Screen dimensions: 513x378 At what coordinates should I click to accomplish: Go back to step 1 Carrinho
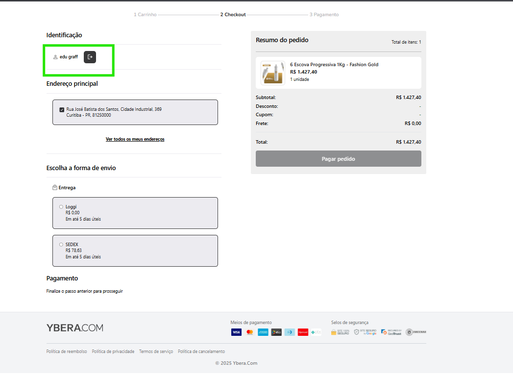pyautogui.click(x=145, y=15)
